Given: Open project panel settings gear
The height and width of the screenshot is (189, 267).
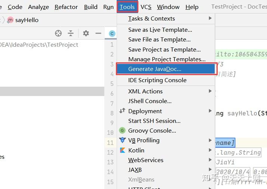Looking at the screenshot, I should pos(86,33).
